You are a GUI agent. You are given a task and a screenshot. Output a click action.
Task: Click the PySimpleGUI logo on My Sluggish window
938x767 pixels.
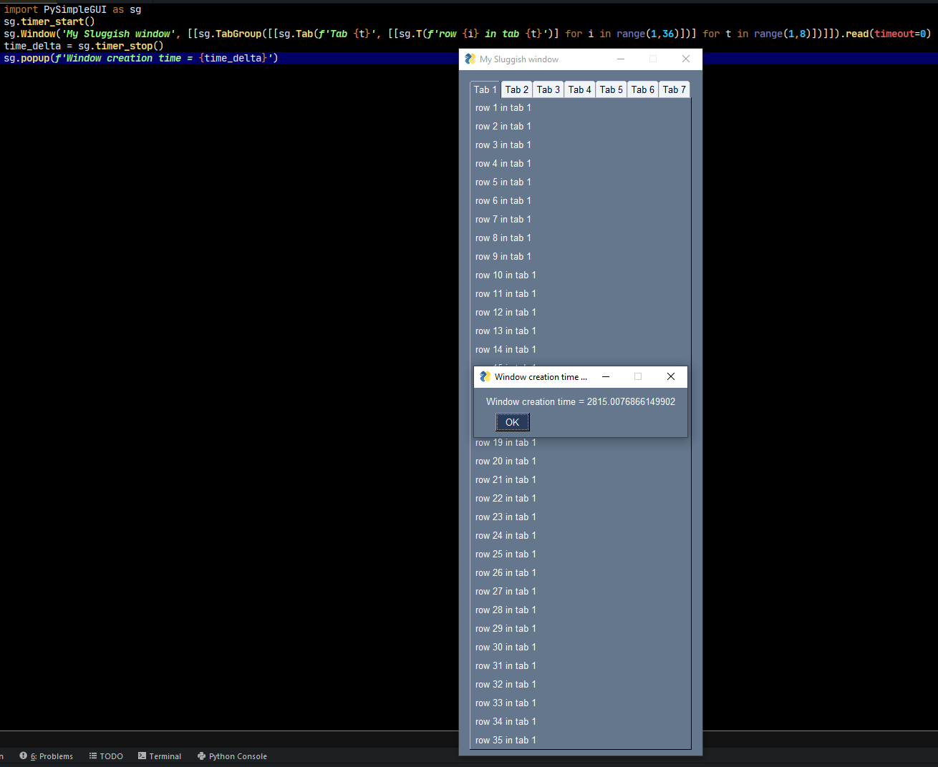pos(470,59)
